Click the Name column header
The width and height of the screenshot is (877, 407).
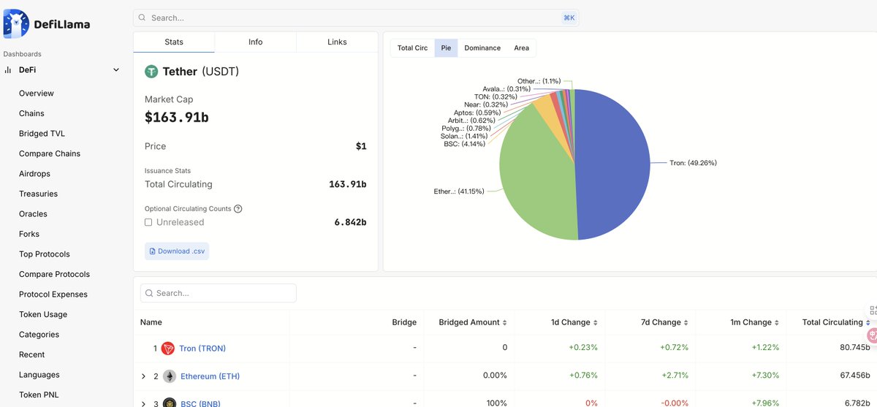coord(151,322)
